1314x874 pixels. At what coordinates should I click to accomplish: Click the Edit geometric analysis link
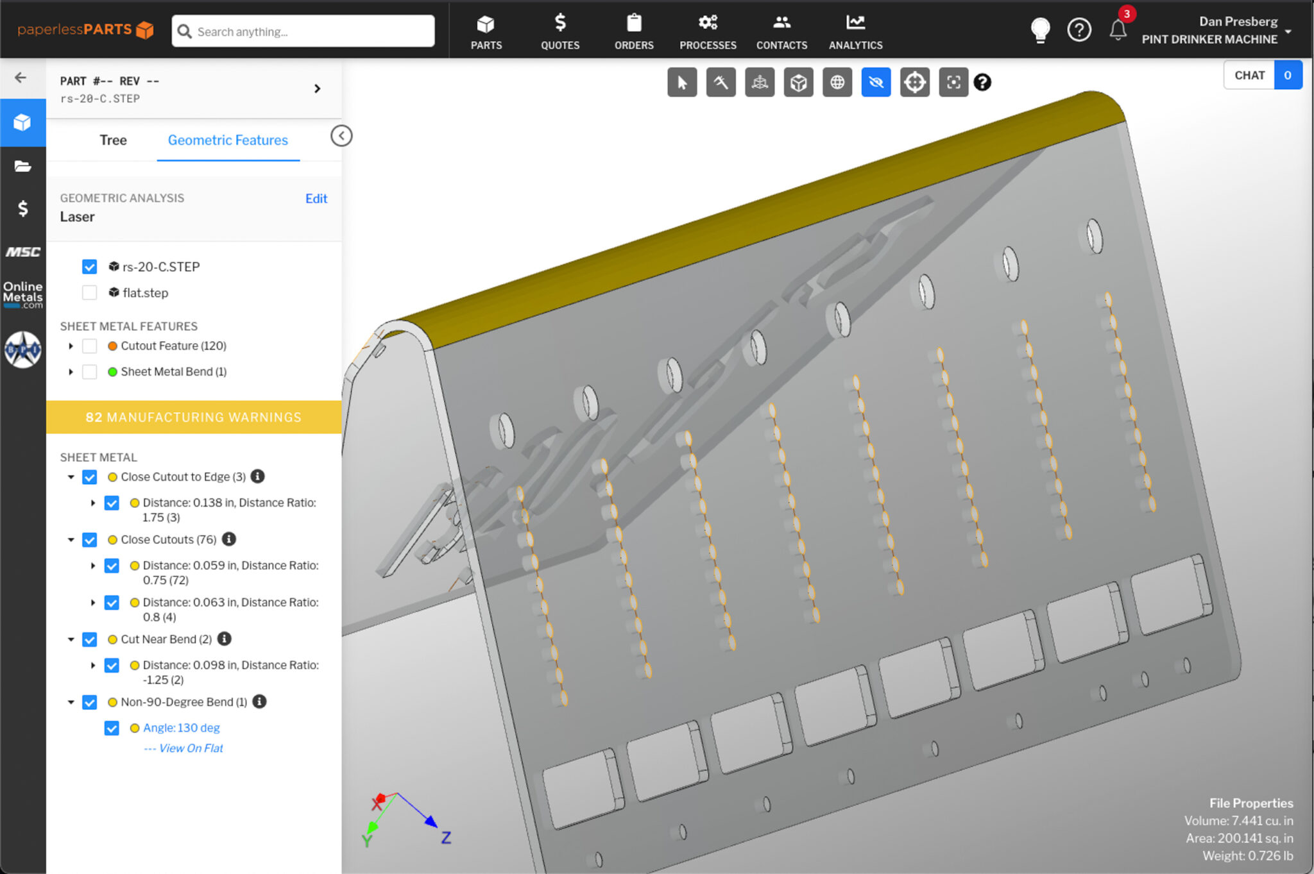point(316,199)
